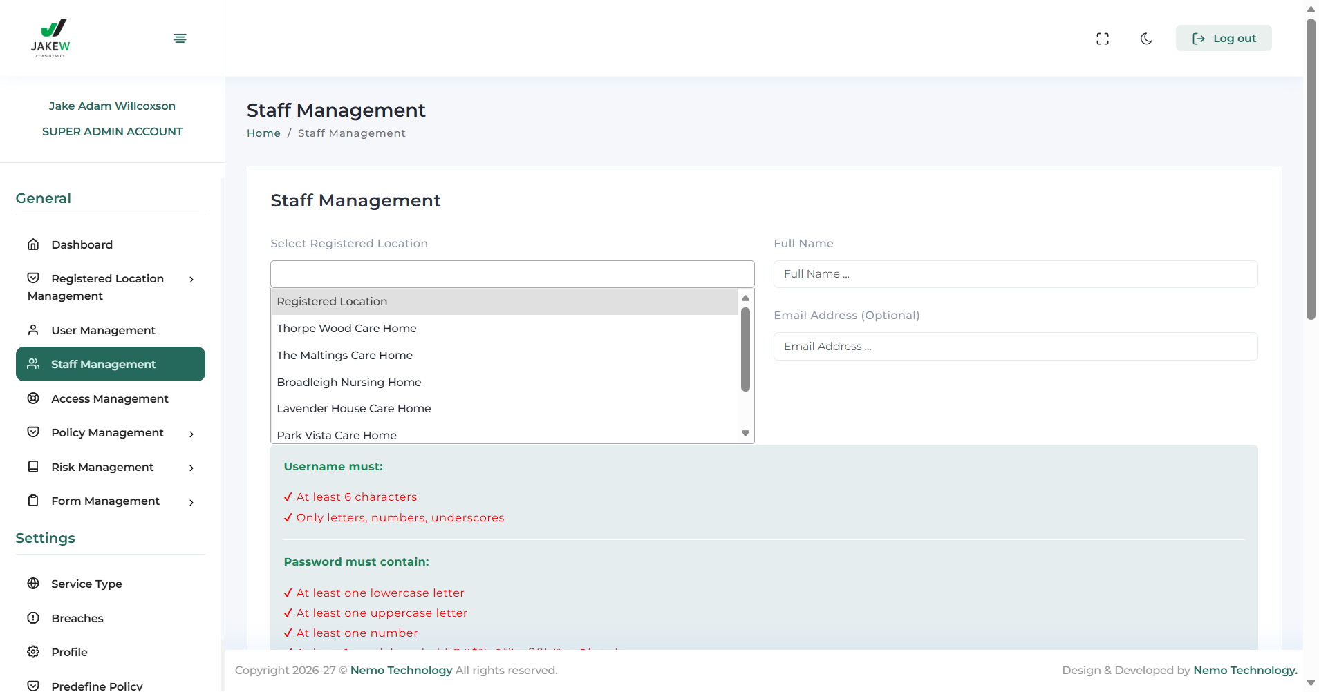Click the hamburger sidebar collapse icon
This screenshot has width=1319, height=692.
pyautogui.click(x=180, y=38)
